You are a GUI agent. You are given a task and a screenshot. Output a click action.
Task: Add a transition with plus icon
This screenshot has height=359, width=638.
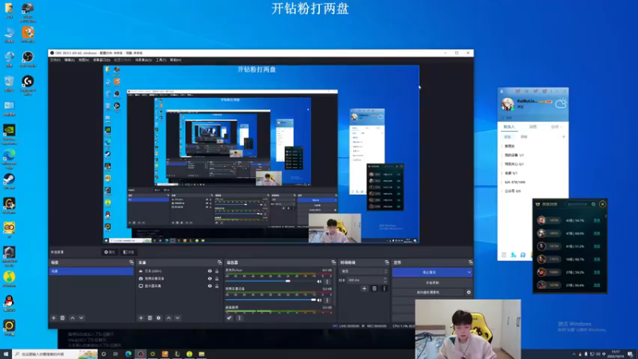pyautogui.click(x=364, y=289)
